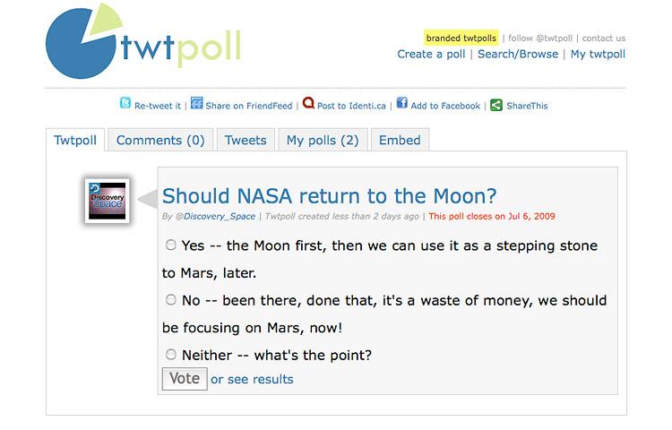Choose 'Neither -- what's the point?' radio

pyautogui.click(x=171, y=355)
